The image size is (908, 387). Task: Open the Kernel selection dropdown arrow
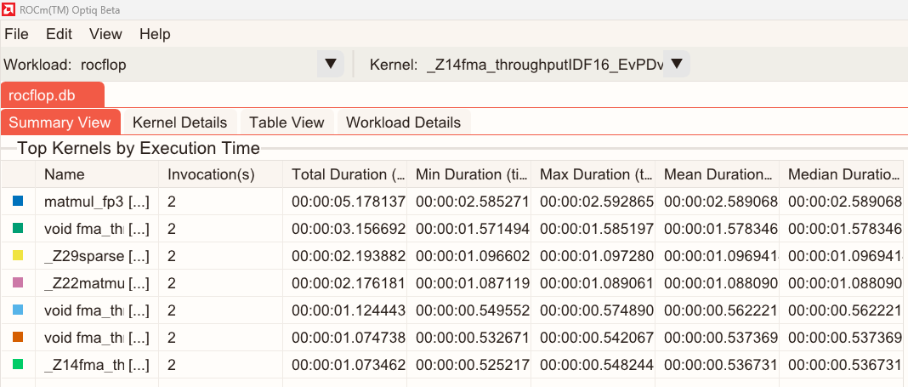[x=677, y=64]
